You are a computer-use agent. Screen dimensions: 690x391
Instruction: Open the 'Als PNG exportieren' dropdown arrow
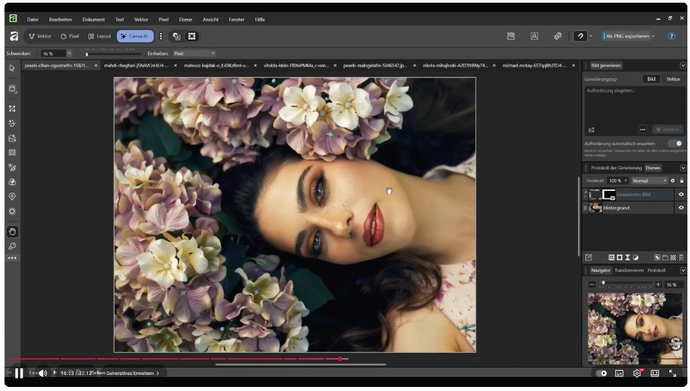[x=653, y=36]
